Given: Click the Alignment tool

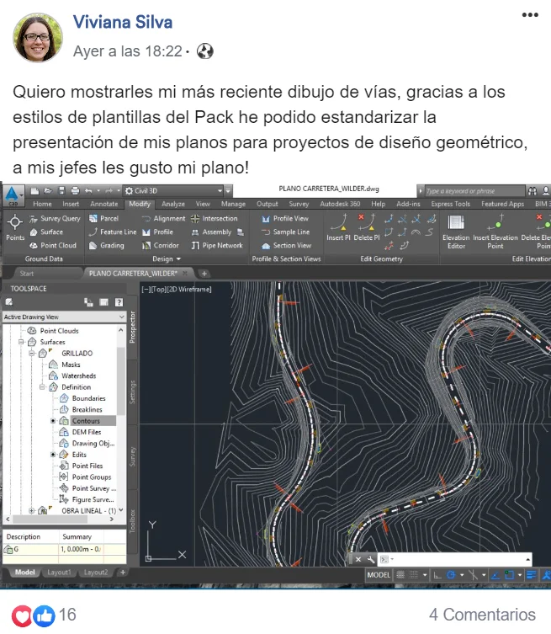Looking at the screenshot, I should coord(163,218).
